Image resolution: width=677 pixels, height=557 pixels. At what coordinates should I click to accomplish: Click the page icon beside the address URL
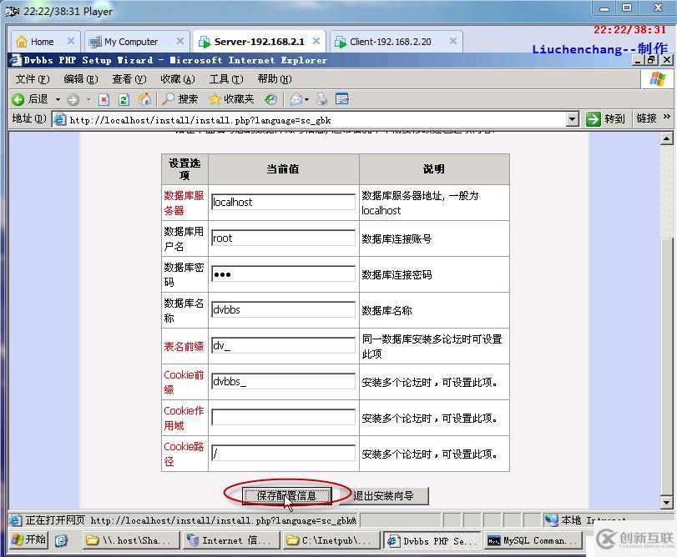tap(59, 119)
